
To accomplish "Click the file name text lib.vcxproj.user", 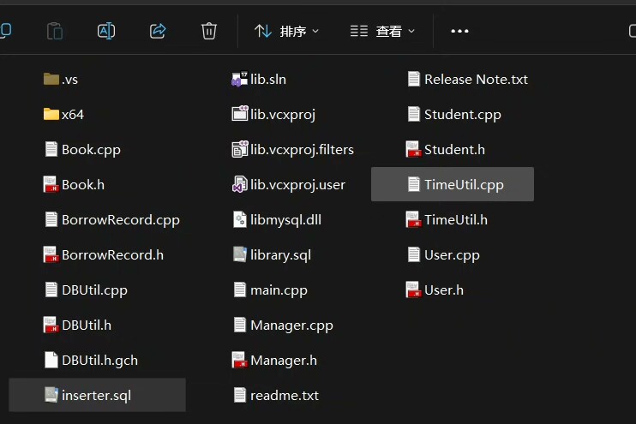I will [297, 186].
